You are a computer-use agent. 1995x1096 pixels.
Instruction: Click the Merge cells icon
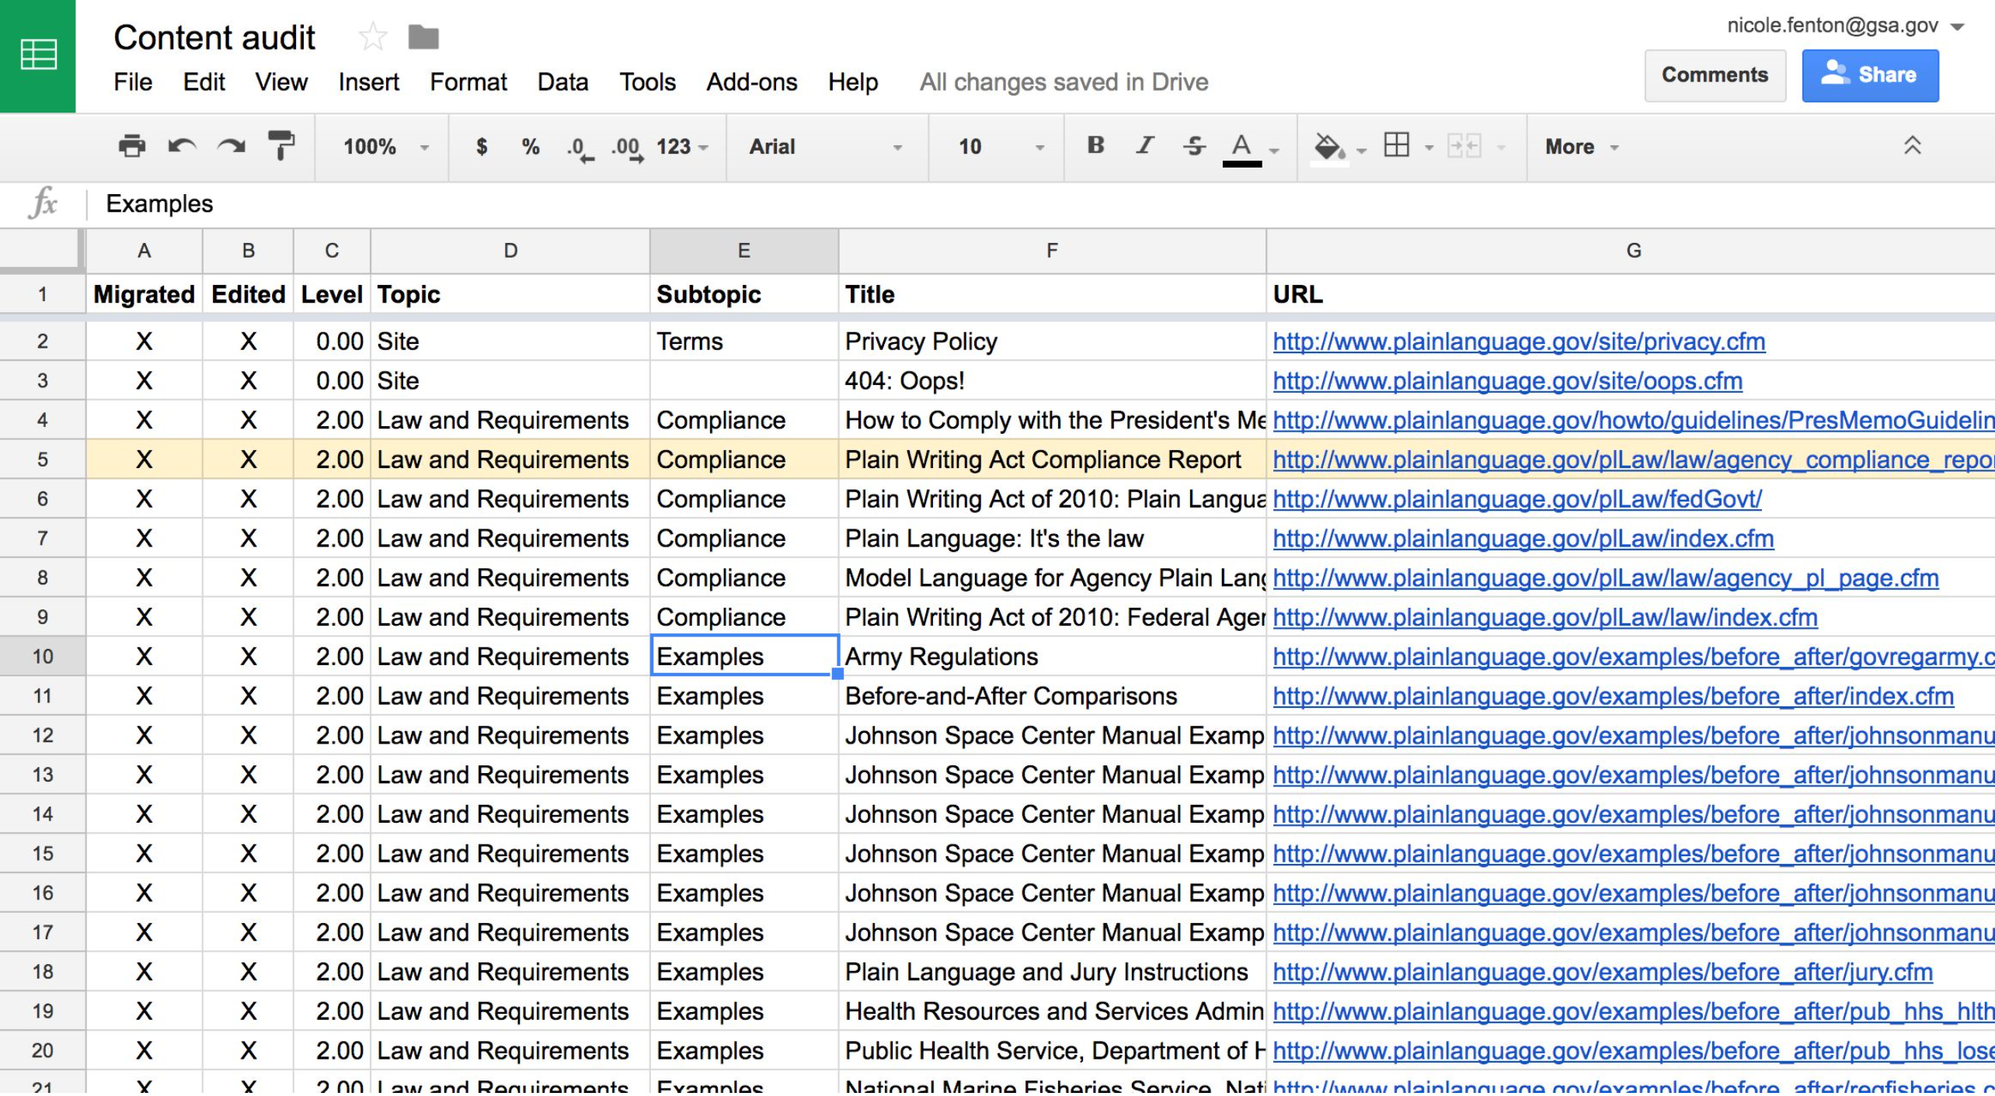tap(1464, 146)
